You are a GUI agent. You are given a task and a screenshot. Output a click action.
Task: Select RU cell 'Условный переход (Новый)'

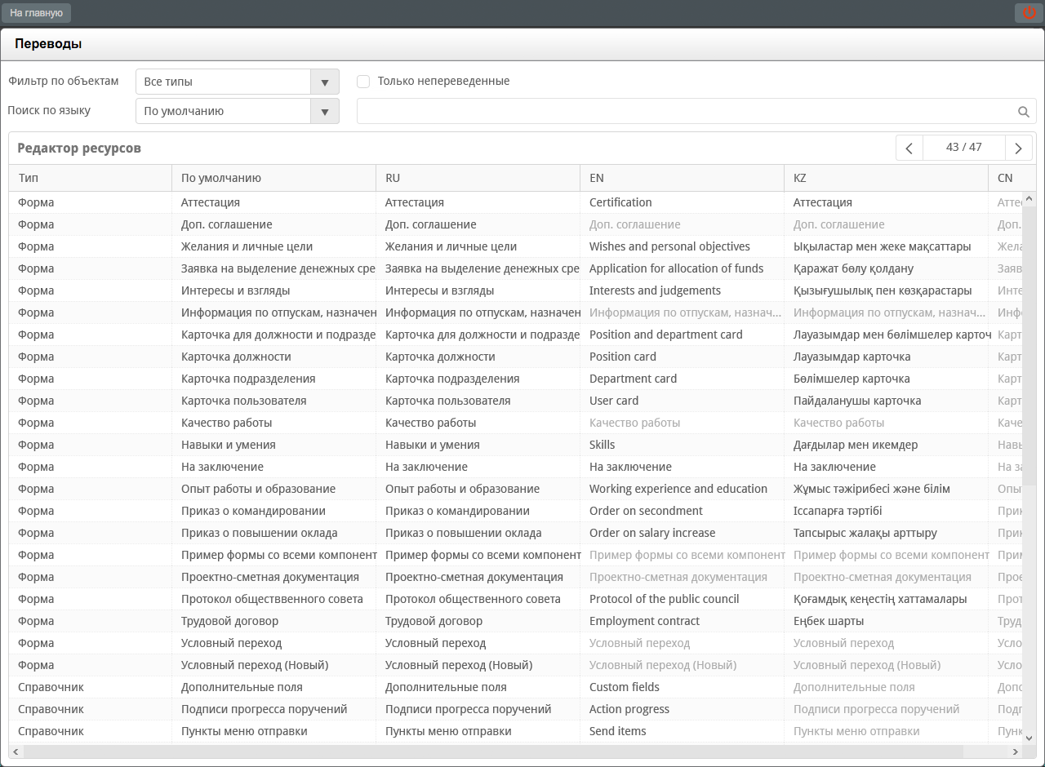click(478, 665)
